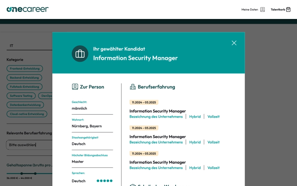Click the Zur Person profile icon
Image resolution: width=297 pixels, height=186 pixels.
[x=75, y=87]
